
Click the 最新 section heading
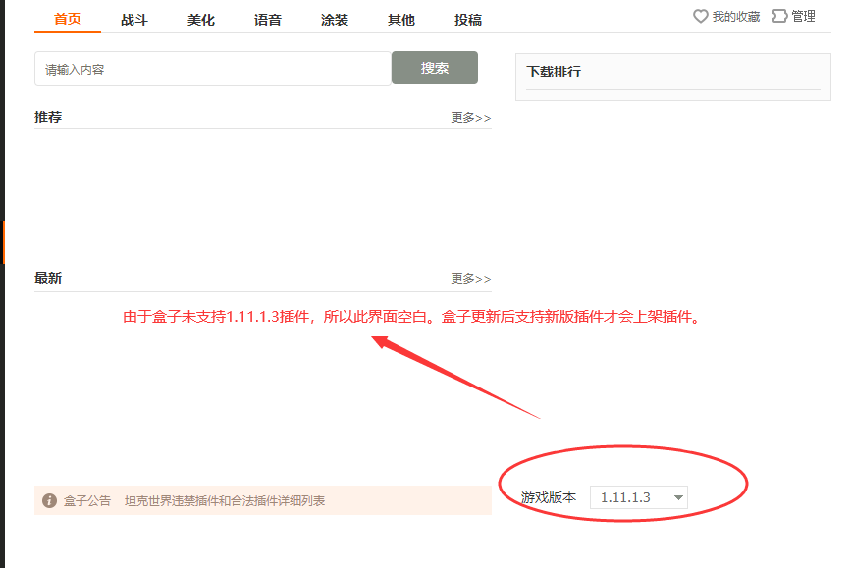click(48, 278)
